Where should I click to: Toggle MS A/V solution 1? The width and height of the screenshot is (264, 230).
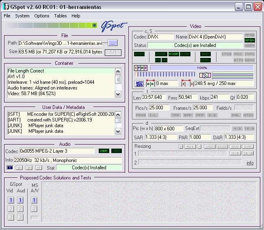click(34, 200)
